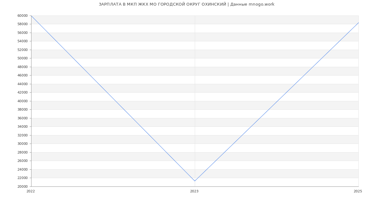Click the 60000 y-axis label
Image resolution: width=374 pixels, height=202 pixels.
pos(23,16)
